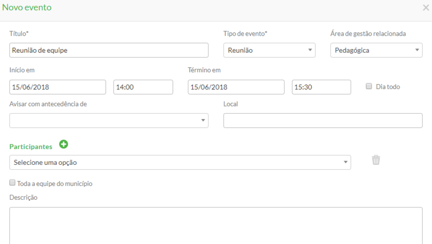Expand Área de gestão relacionada dropdown
Screen dimensions: 432x244
376,50
